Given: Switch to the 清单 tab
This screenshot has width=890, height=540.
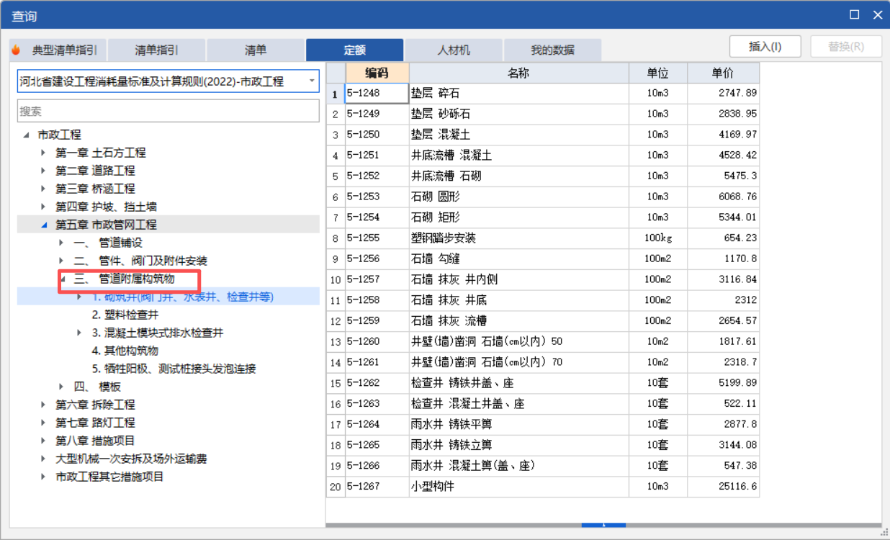Looking at the screenshot, I should (x=256, y=50).
